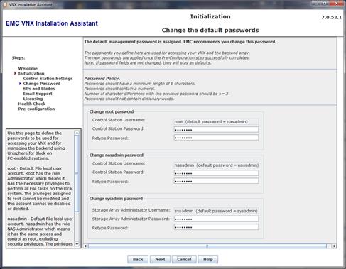Click version number 7.0.53.1

click(x=331, y=17)
